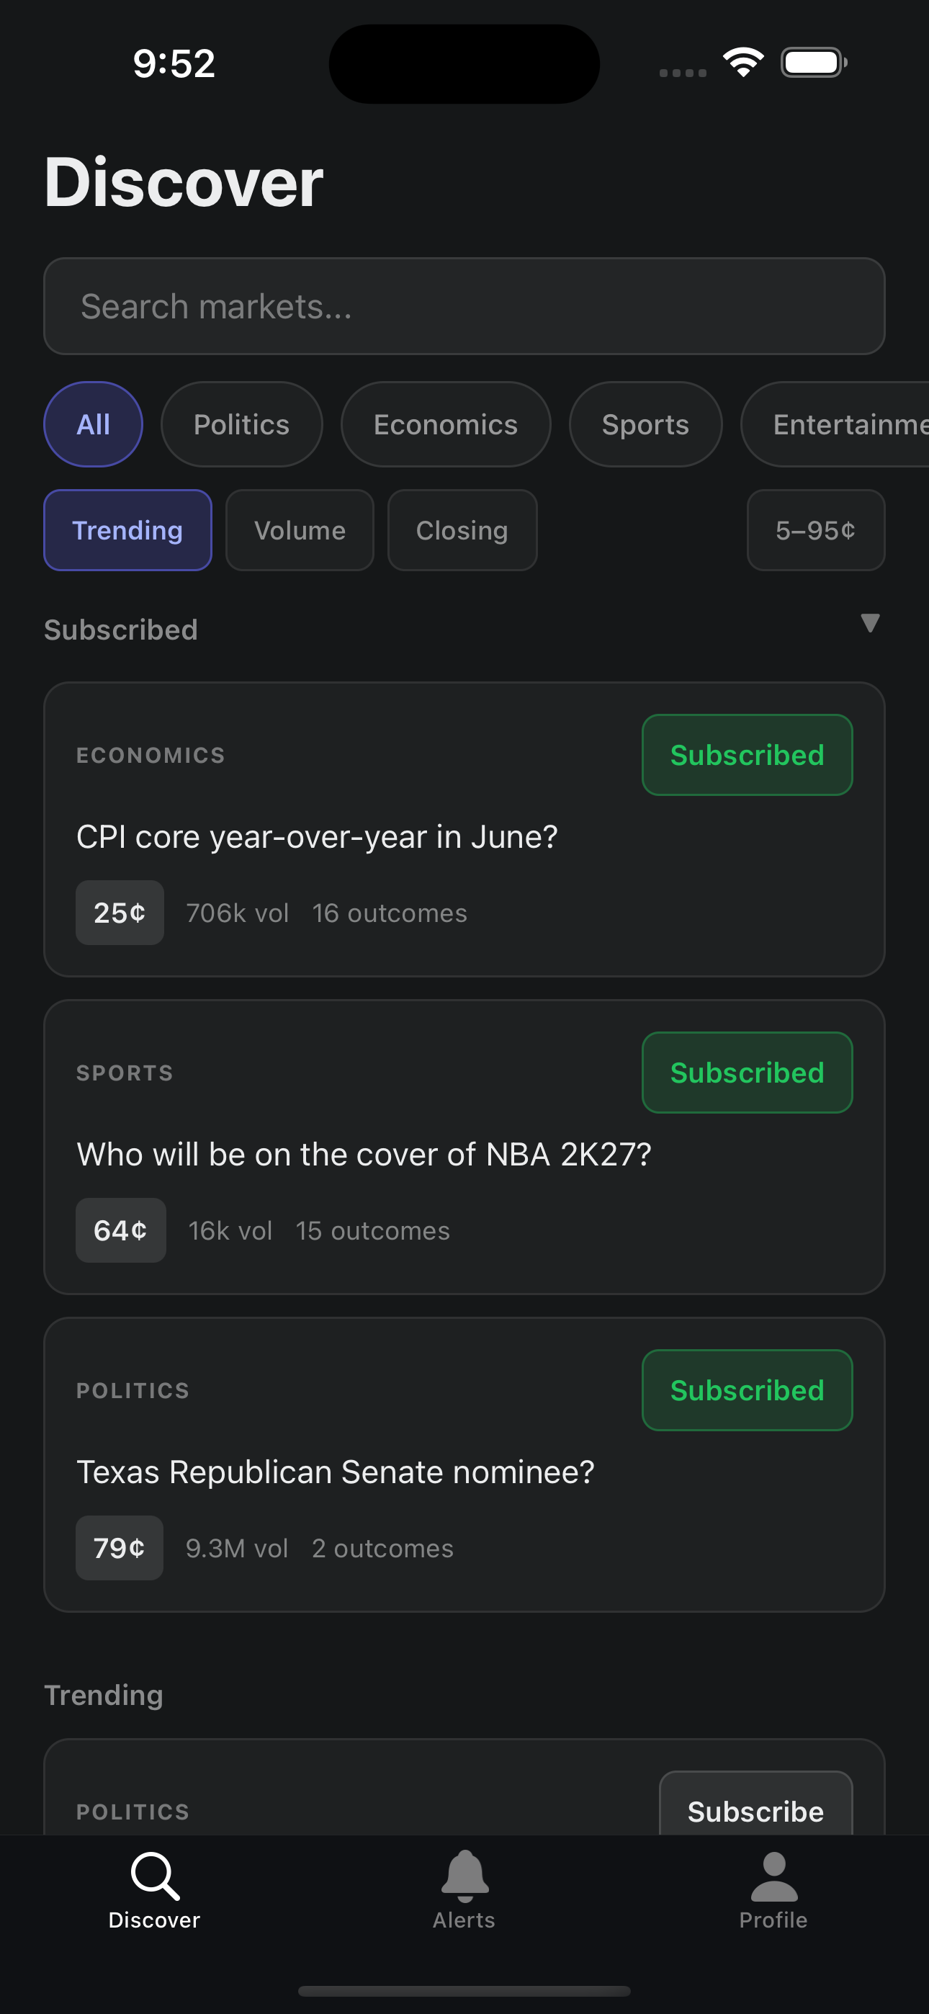Switch to Entertainment category chip
This screenshot has width=929, height=2014.
coord(840,424)
